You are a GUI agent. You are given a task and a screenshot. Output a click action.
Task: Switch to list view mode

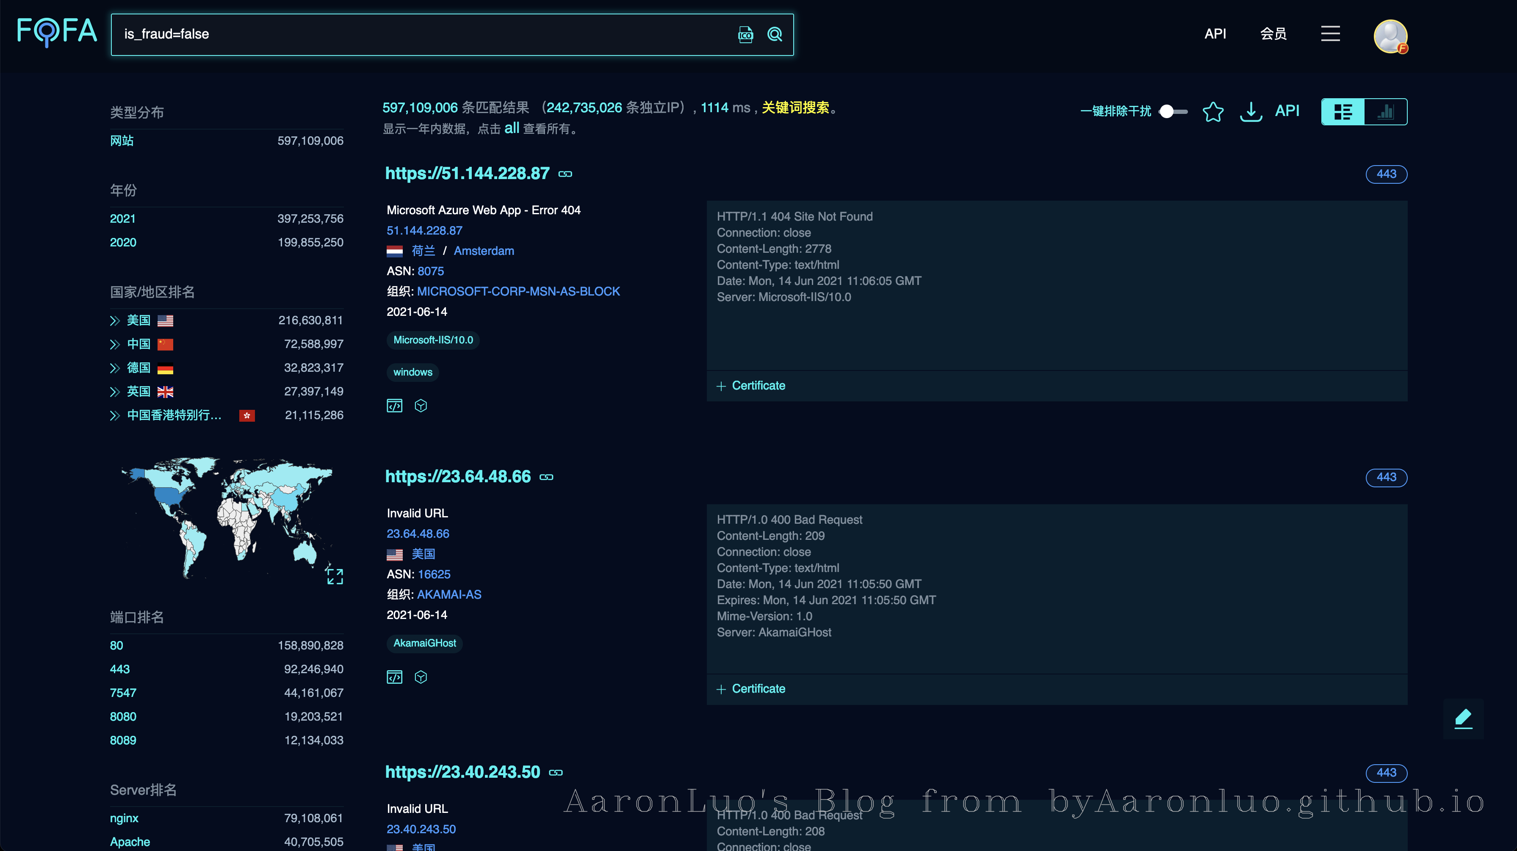[x=1343, y=112]
